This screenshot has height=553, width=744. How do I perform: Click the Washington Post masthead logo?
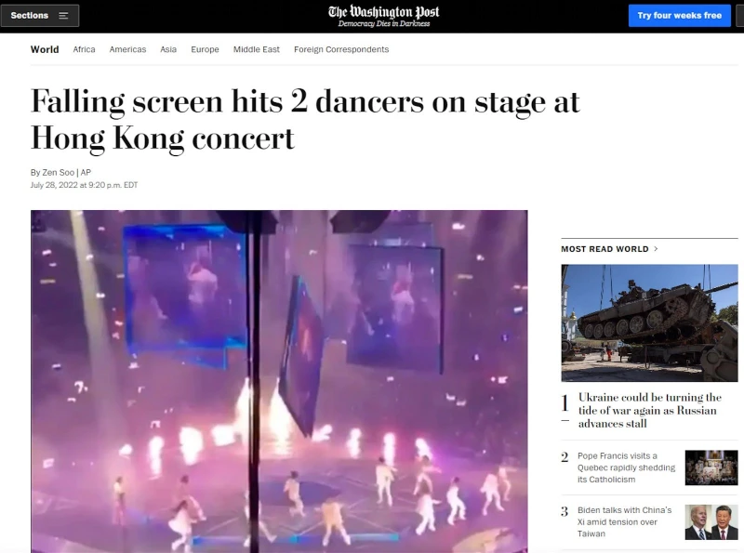tap(384, 11)
